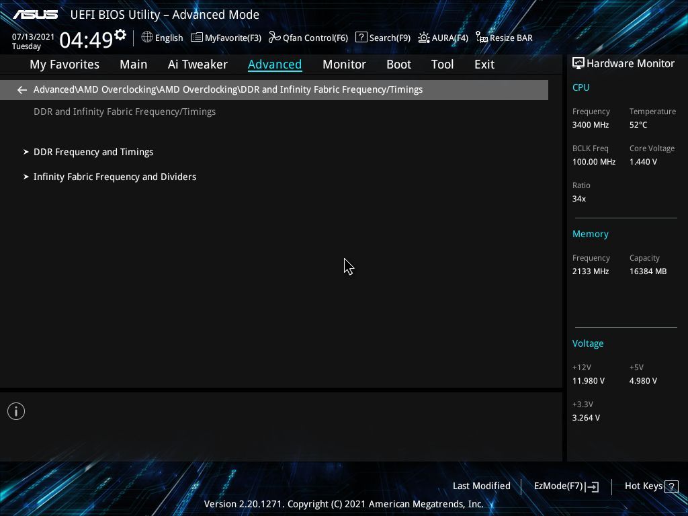Click the Search question mark icon

[361, 37]
